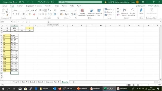This screenshot has height=91, width=162.
Task: Click the Wrap Text icon
Action: click(55, 10)
